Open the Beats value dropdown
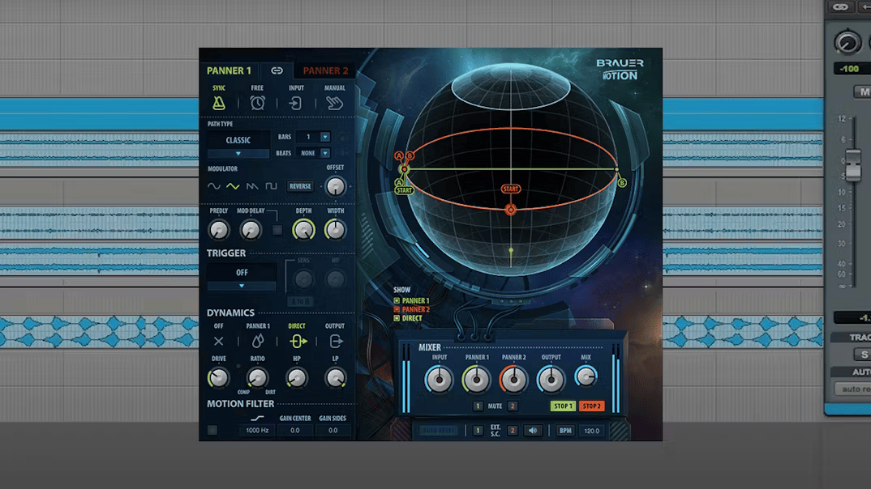Viewport: 871px width, 489px height. point(313,153)
